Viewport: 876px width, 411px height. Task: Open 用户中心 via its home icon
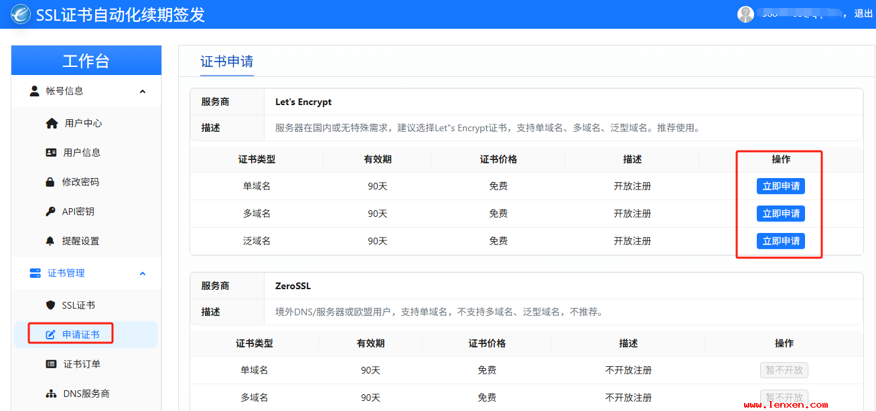point(52,123)
